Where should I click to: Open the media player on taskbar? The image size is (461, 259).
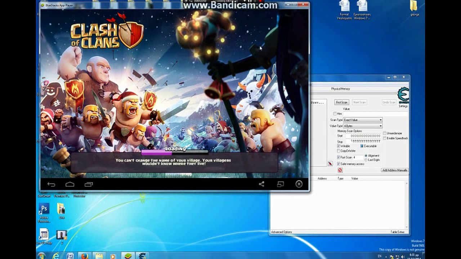(113, 256)
